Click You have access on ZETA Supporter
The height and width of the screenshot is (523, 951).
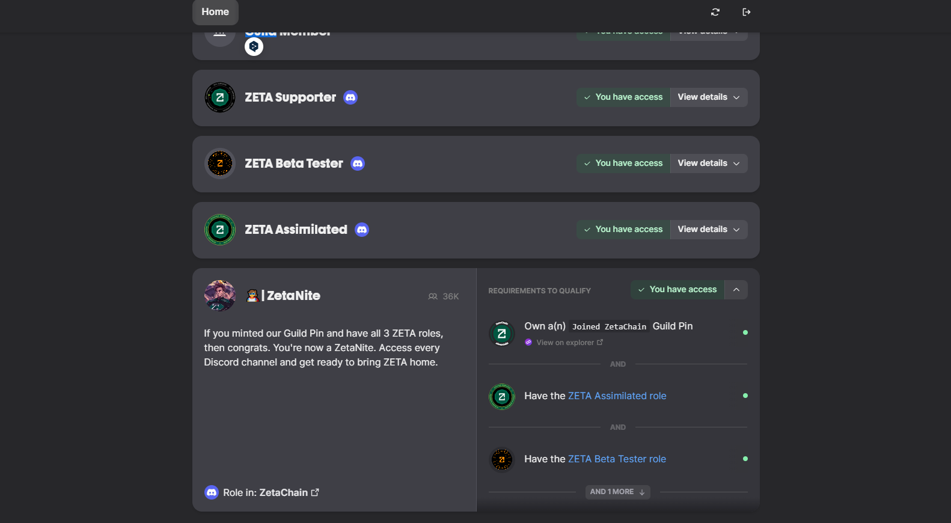(x=623, y=97)
